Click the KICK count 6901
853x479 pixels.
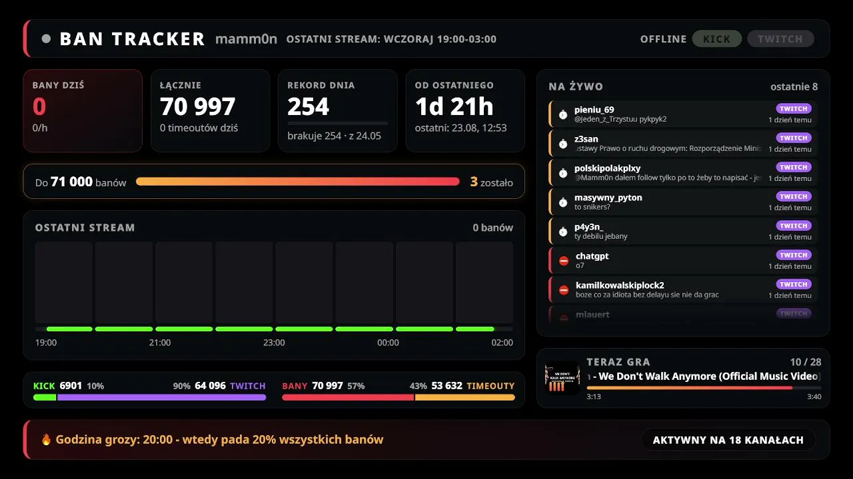tap(71, 386)
